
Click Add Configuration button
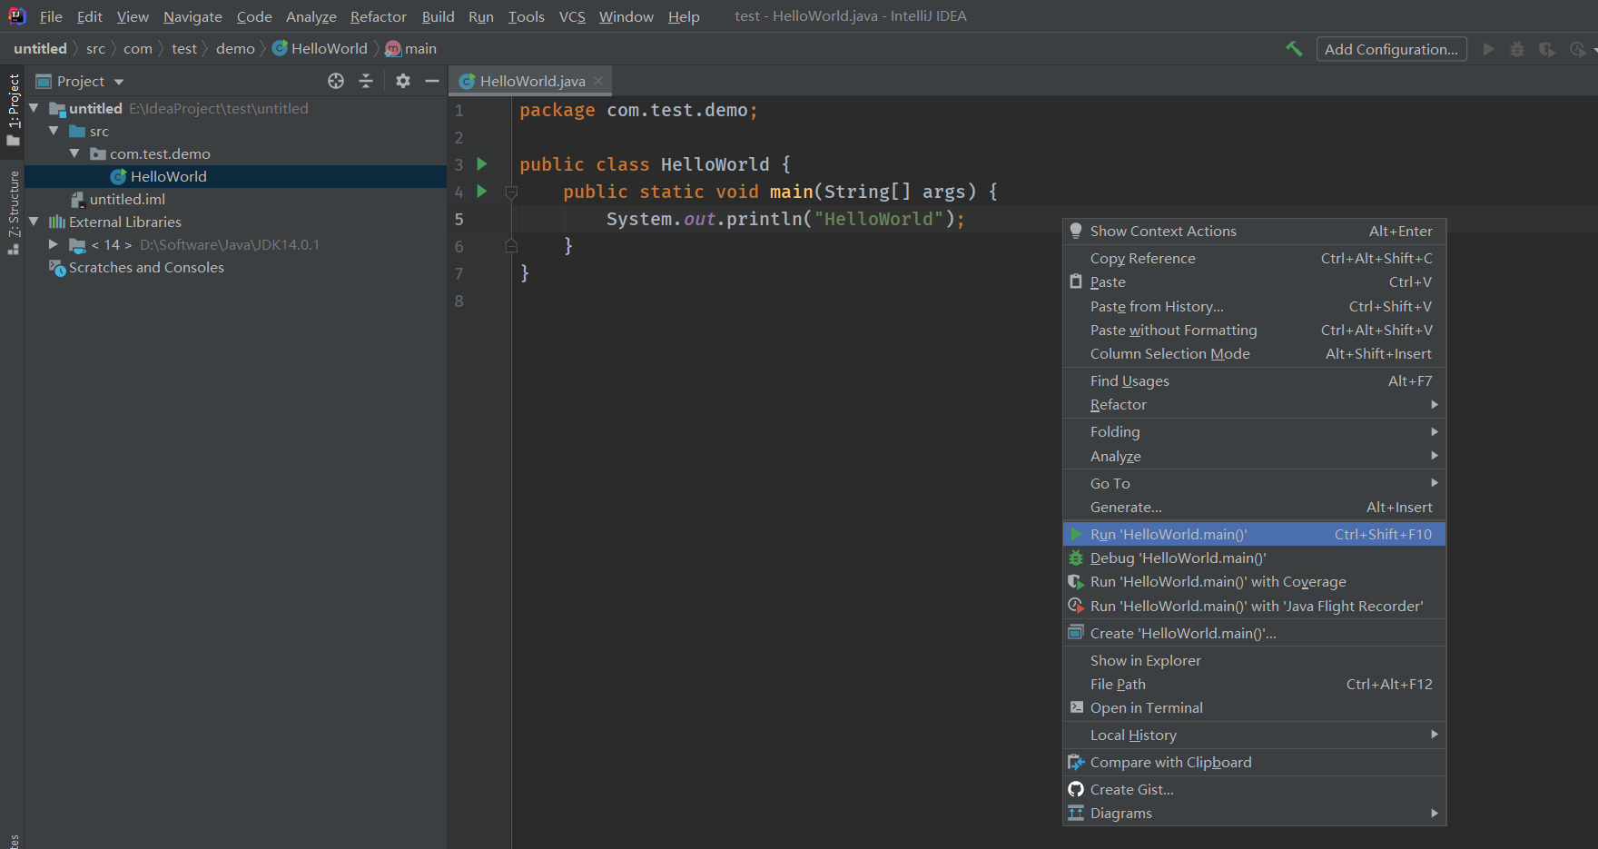1391,49
